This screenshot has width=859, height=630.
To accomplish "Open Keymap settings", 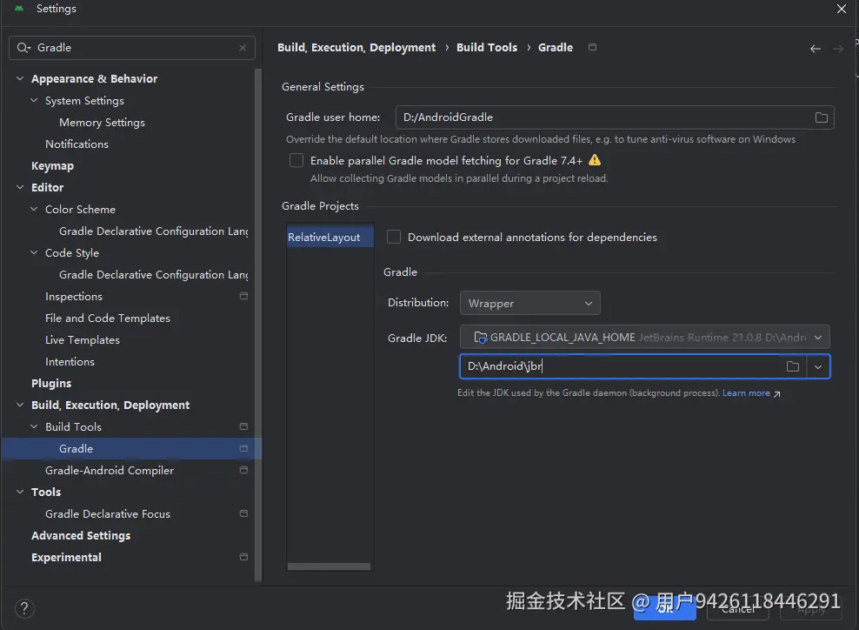I will pos(52,165).
